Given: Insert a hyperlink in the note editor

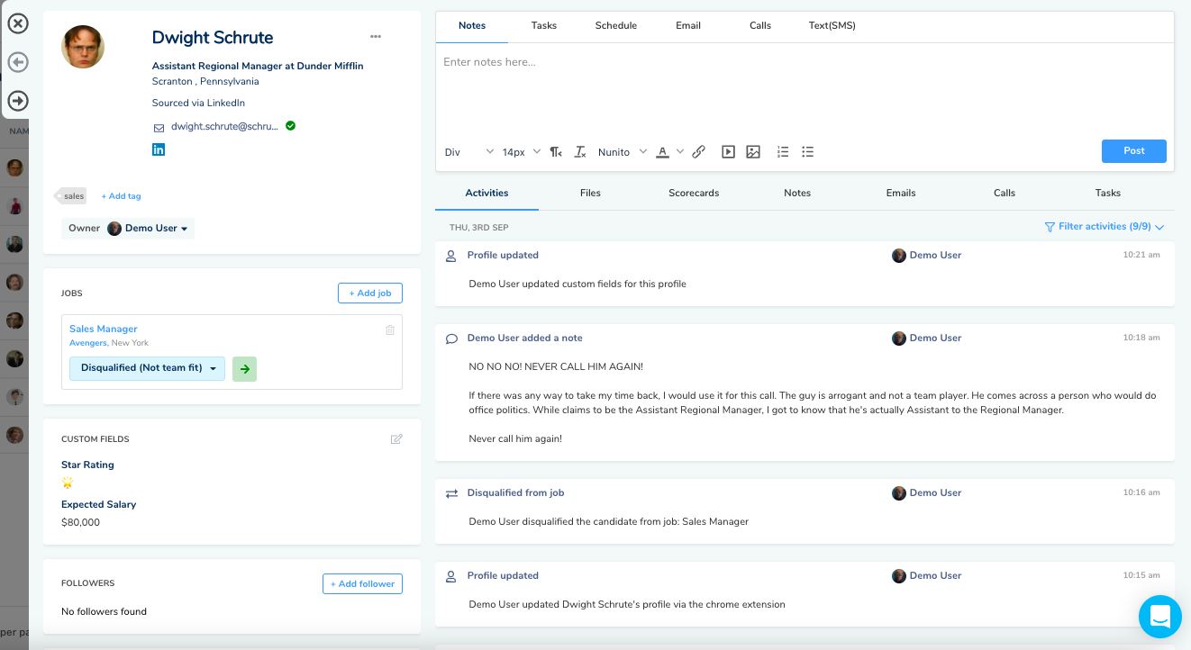Looking at the screenshot, I should tap(698, 151).
